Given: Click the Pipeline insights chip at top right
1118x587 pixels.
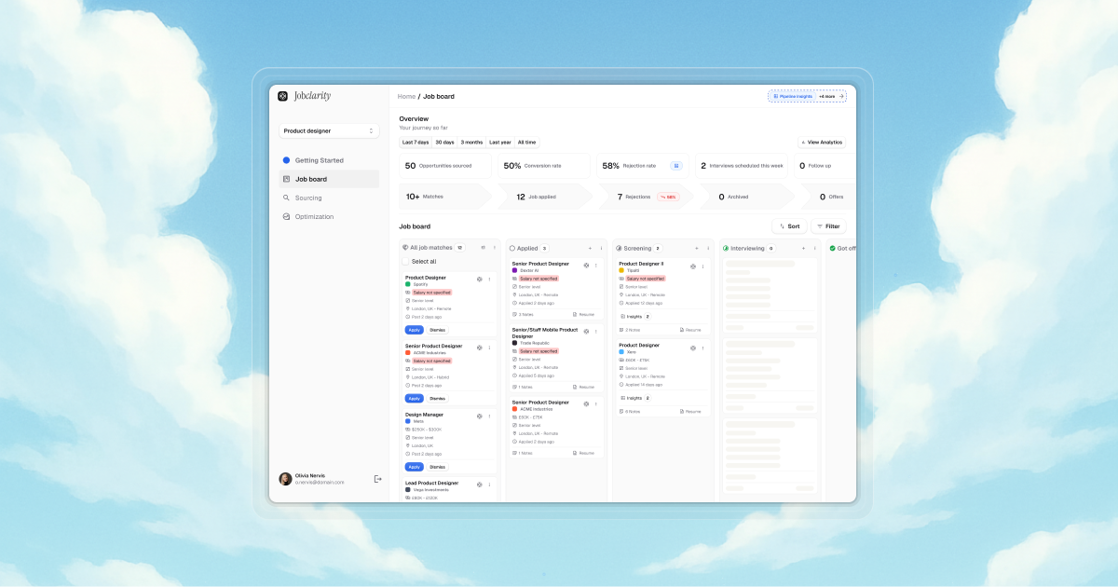Looking at the screenshot, I should click(795, 96).
